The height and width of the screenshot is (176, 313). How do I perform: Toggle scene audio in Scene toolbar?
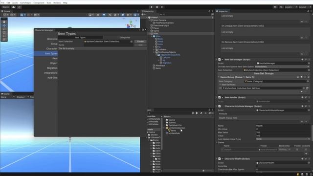click(x=110, y=15)
